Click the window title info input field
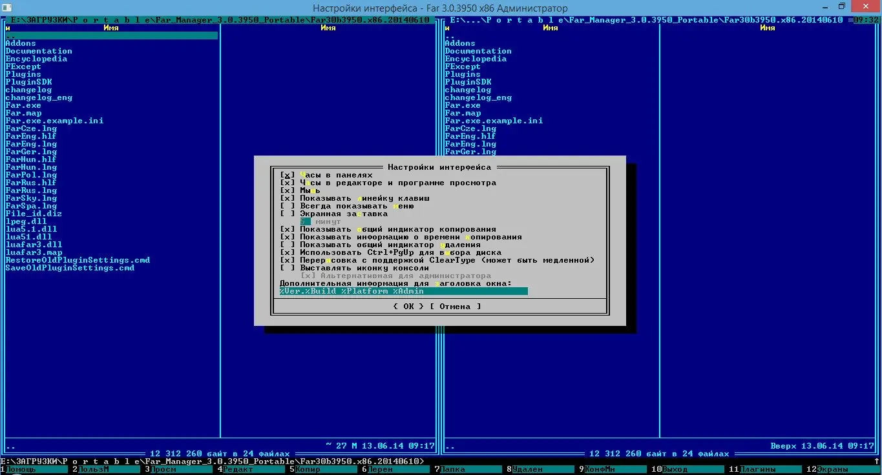882x475 pixels. tap(404, 291)
